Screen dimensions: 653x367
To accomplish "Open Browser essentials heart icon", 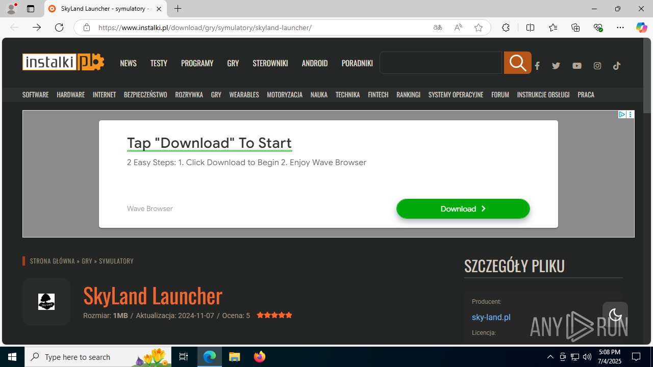I will 598,28.
